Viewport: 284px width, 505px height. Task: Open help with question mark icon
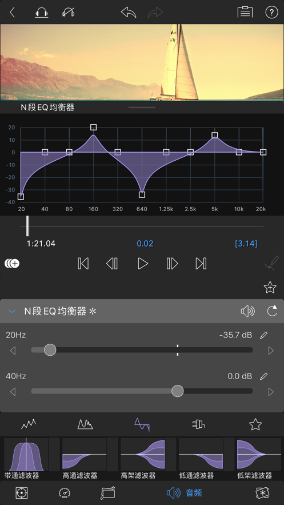pyautogui.click(x=271, y=13)
